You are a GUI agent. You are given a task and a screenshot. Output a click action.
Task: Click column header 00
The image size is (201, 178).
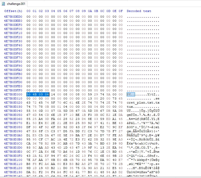click(28, 11)
